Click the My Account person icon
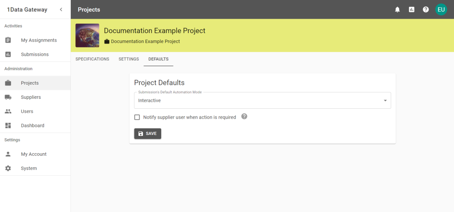454x212 pixels. 8,154
